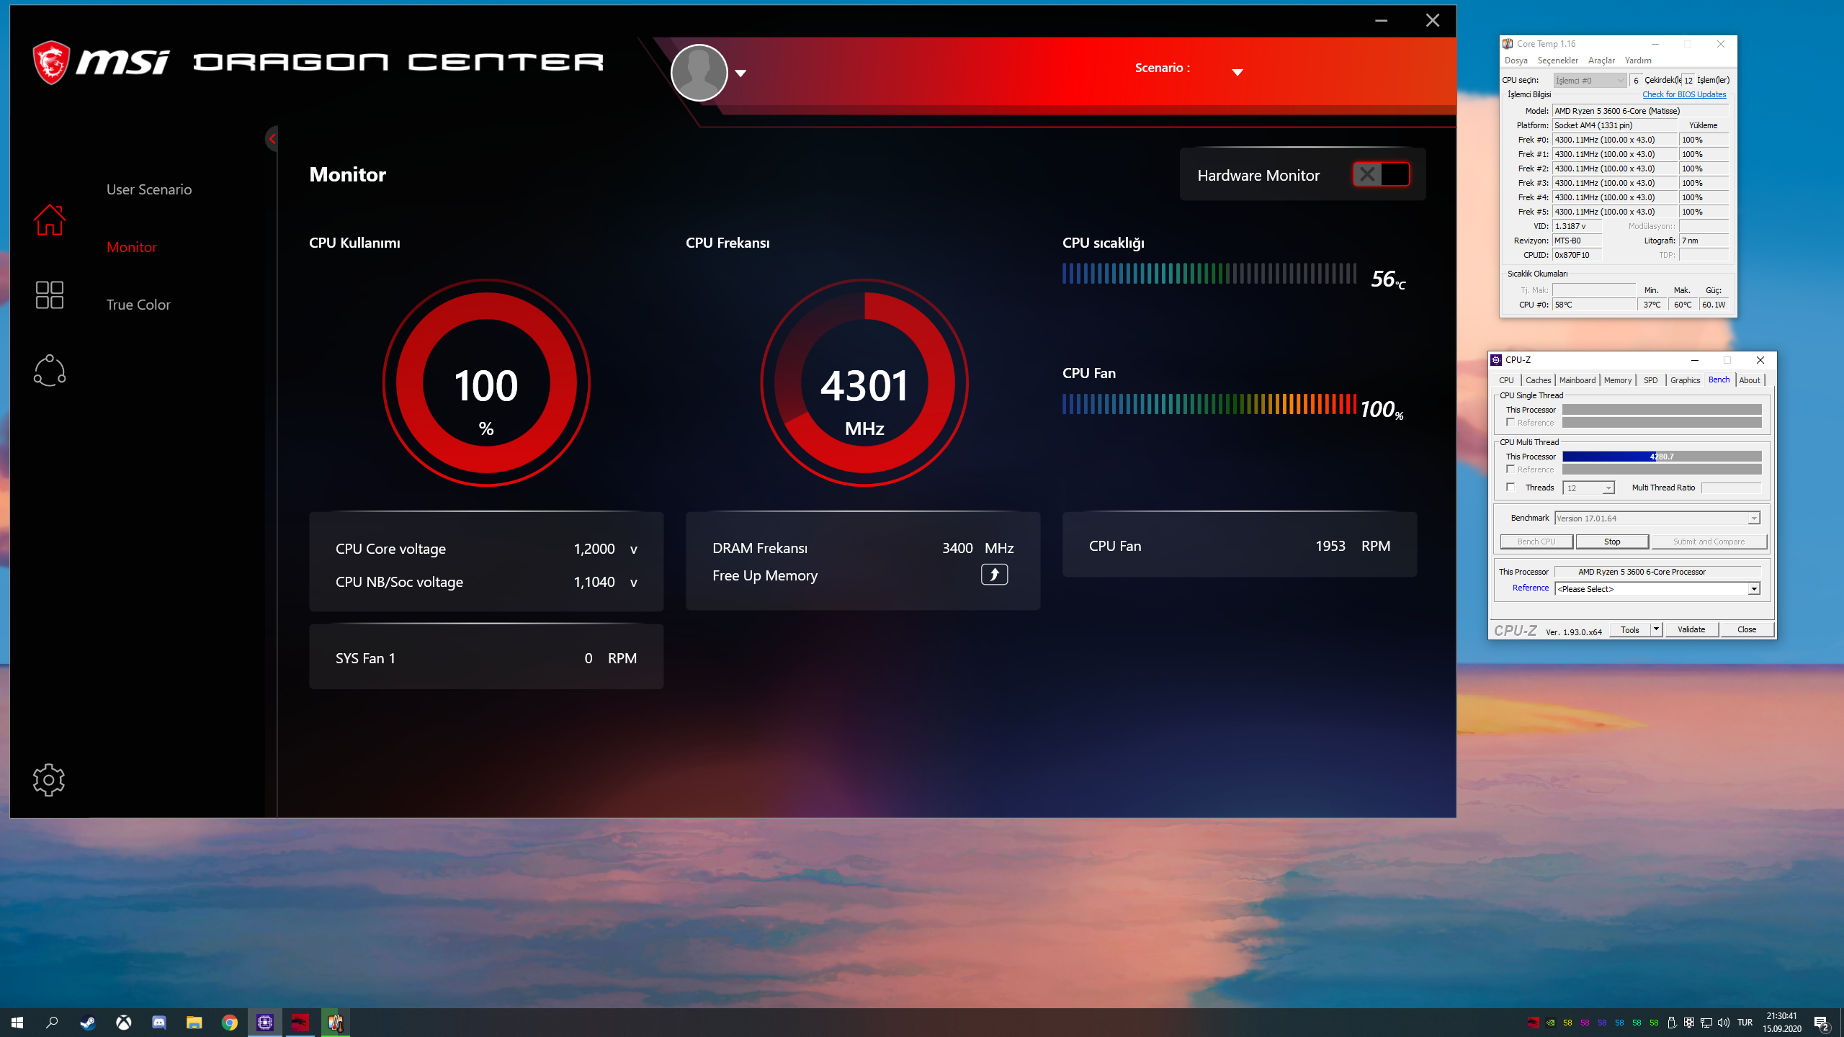Click the Free Up Memory arrow button
1844x1037 pixels.
coord(994,575)
